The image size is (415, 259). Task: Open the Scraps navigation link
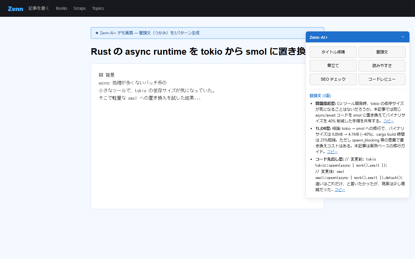tap(80, 8)
